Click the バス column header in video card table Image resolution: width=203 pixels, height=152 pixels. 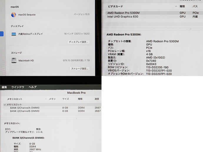tap(195, 6)
